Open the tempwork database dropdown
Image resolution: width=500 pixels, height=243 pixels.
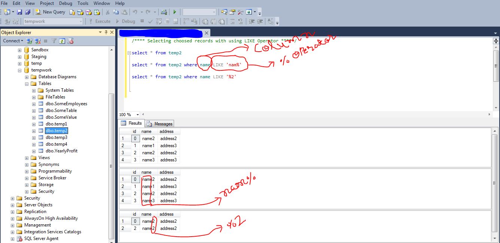[80, 22]
